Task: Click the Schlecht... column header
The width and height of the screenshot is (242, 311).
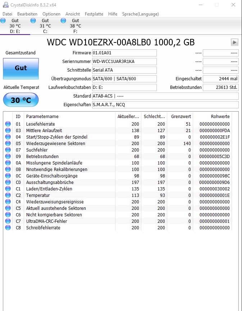Action: click(x=154, y=116)
